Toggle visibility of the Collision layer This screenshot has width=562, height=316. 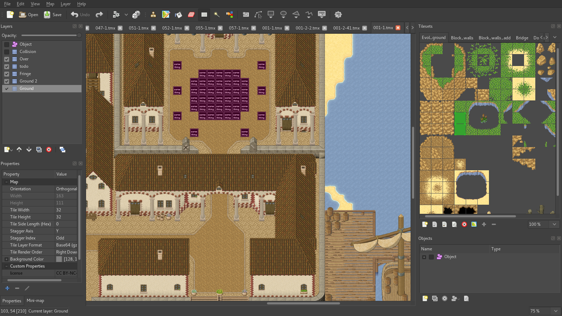coord(7,52)
